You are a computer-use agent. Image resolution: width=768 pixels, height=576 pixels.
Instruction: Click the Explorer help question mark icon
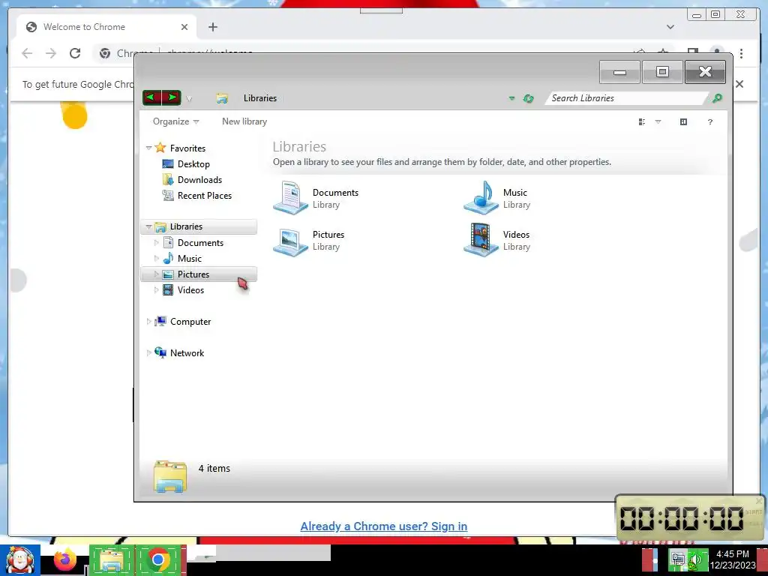[709, 122]
